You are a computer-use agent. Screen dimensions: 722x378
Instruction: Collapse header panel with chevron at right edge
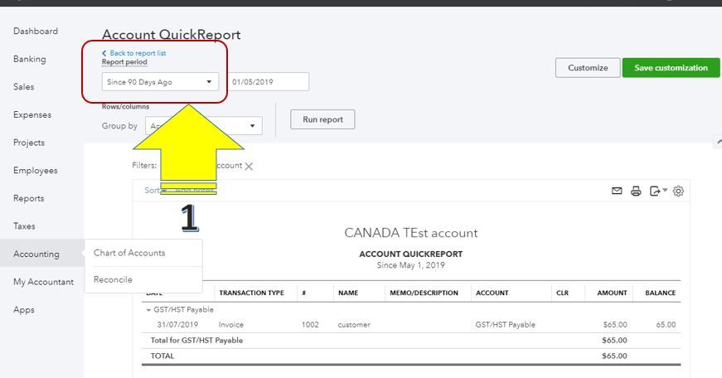click(719, 142)
